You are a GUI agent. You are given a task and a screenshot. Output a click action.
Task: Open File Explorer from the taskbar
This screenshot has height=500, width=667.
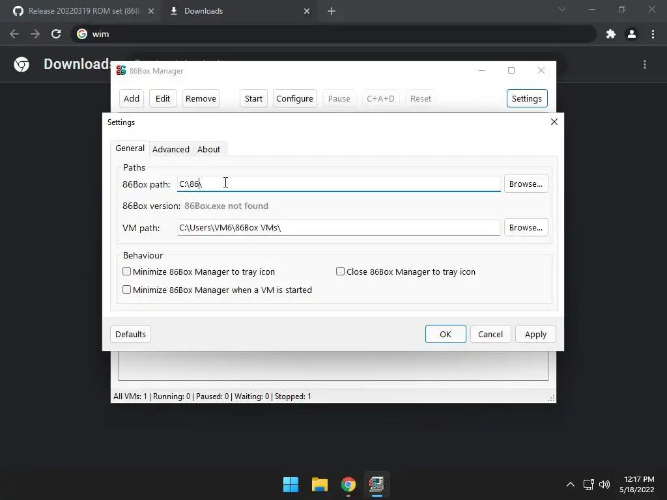[x=319, y=484]
